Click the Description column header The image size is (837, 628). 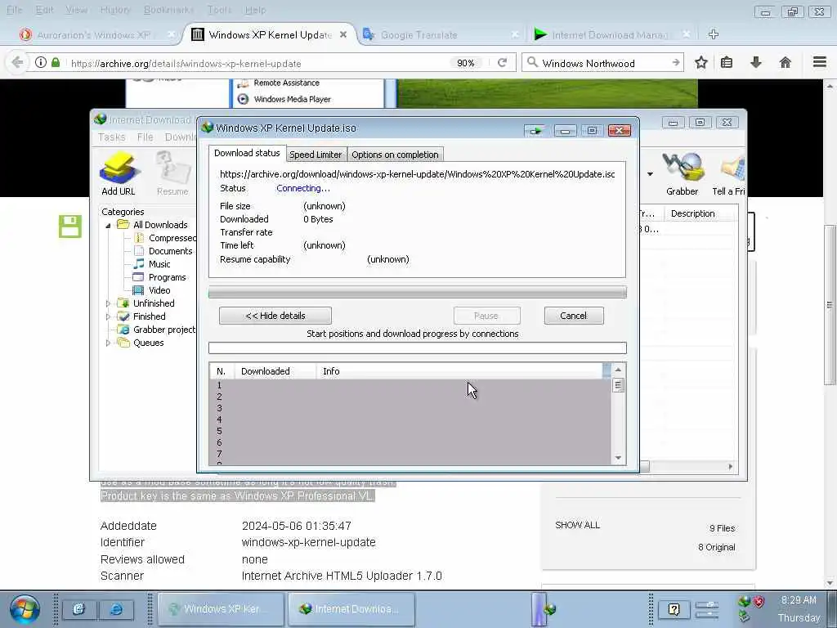[701, 213]
